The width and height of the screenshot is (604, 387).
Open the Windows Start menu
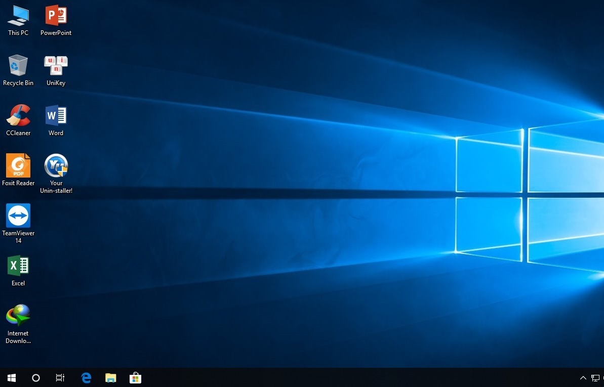pos(12,378)
